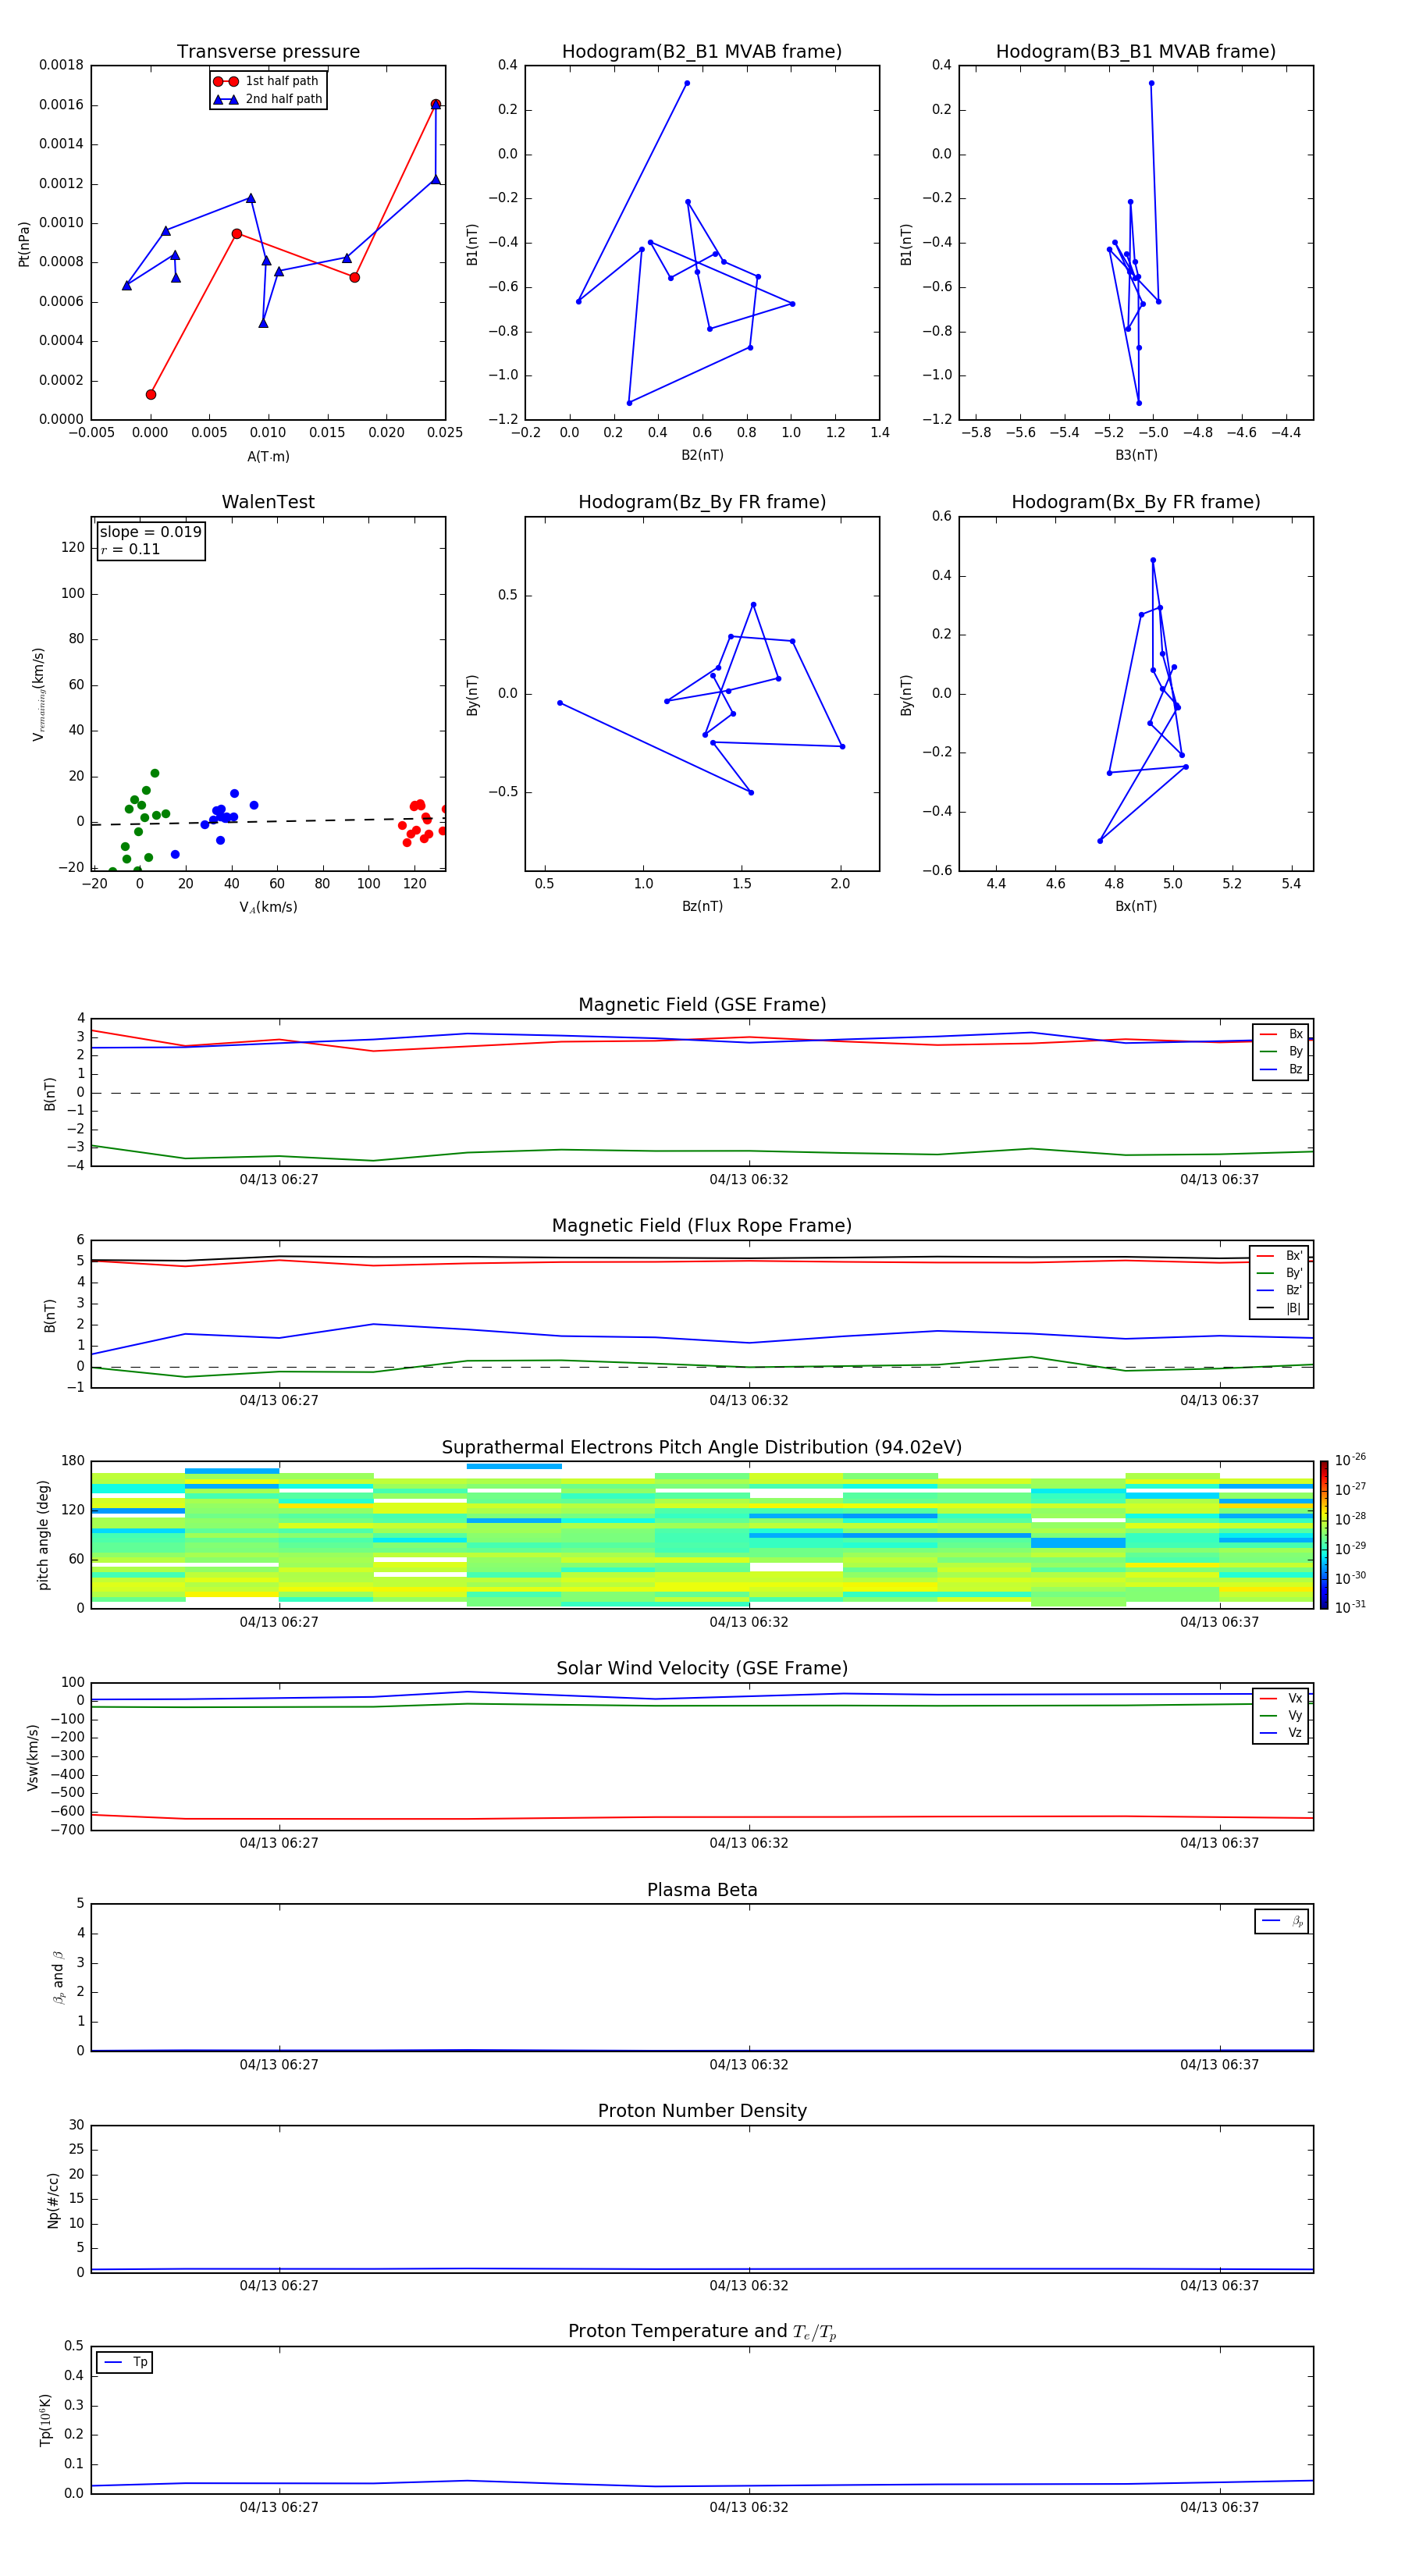This screenshot has height=2576, width=1405.
Task: Click the 'Proton Number Density' plot title
Action: pos(701,2111)
